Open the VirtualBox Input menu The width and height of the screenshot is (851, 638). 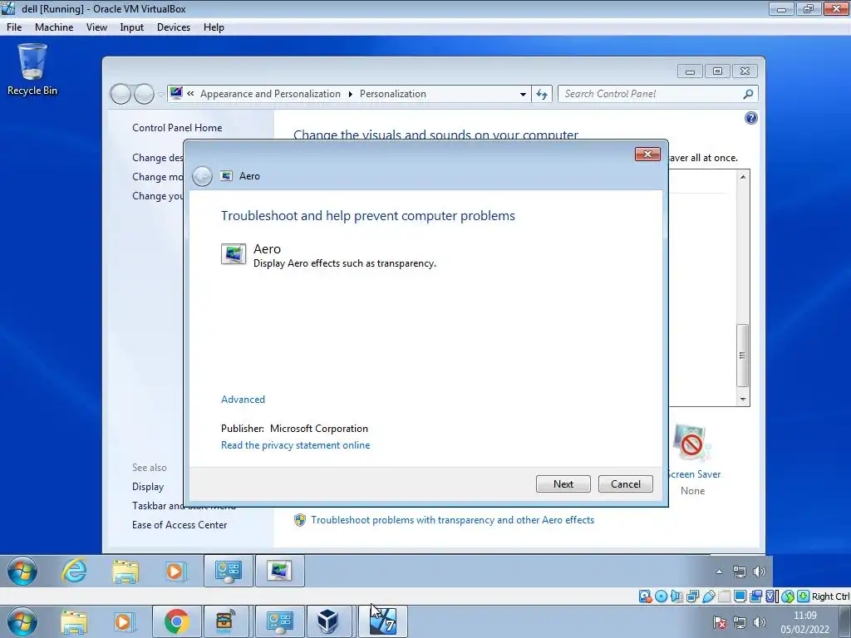click(132, 27)
